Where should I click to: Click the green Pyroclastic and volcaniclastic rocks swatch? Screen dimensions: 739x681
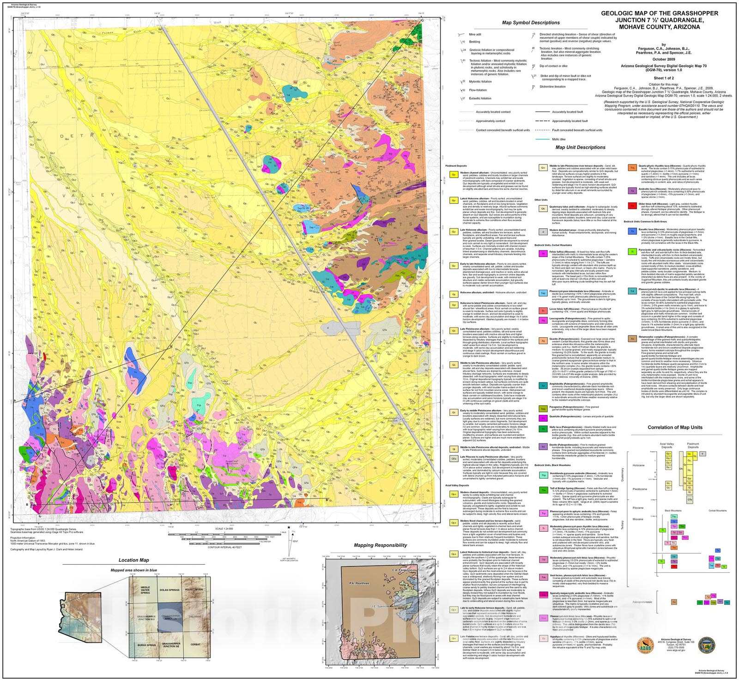(x=632, y=252)
